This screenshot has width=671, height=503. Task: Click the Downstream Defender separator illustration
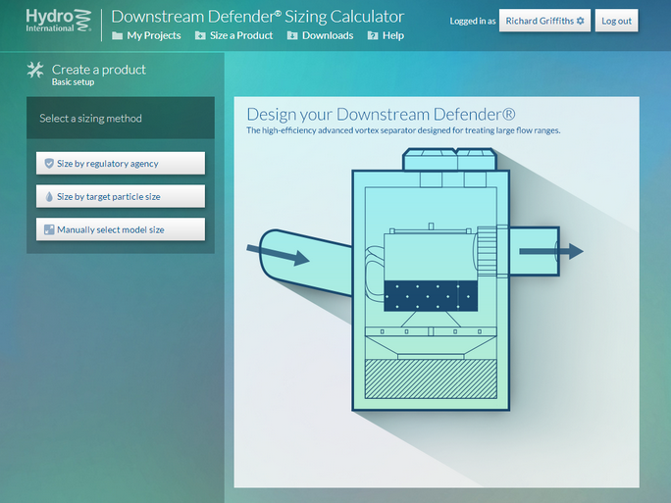coord(415,278)
